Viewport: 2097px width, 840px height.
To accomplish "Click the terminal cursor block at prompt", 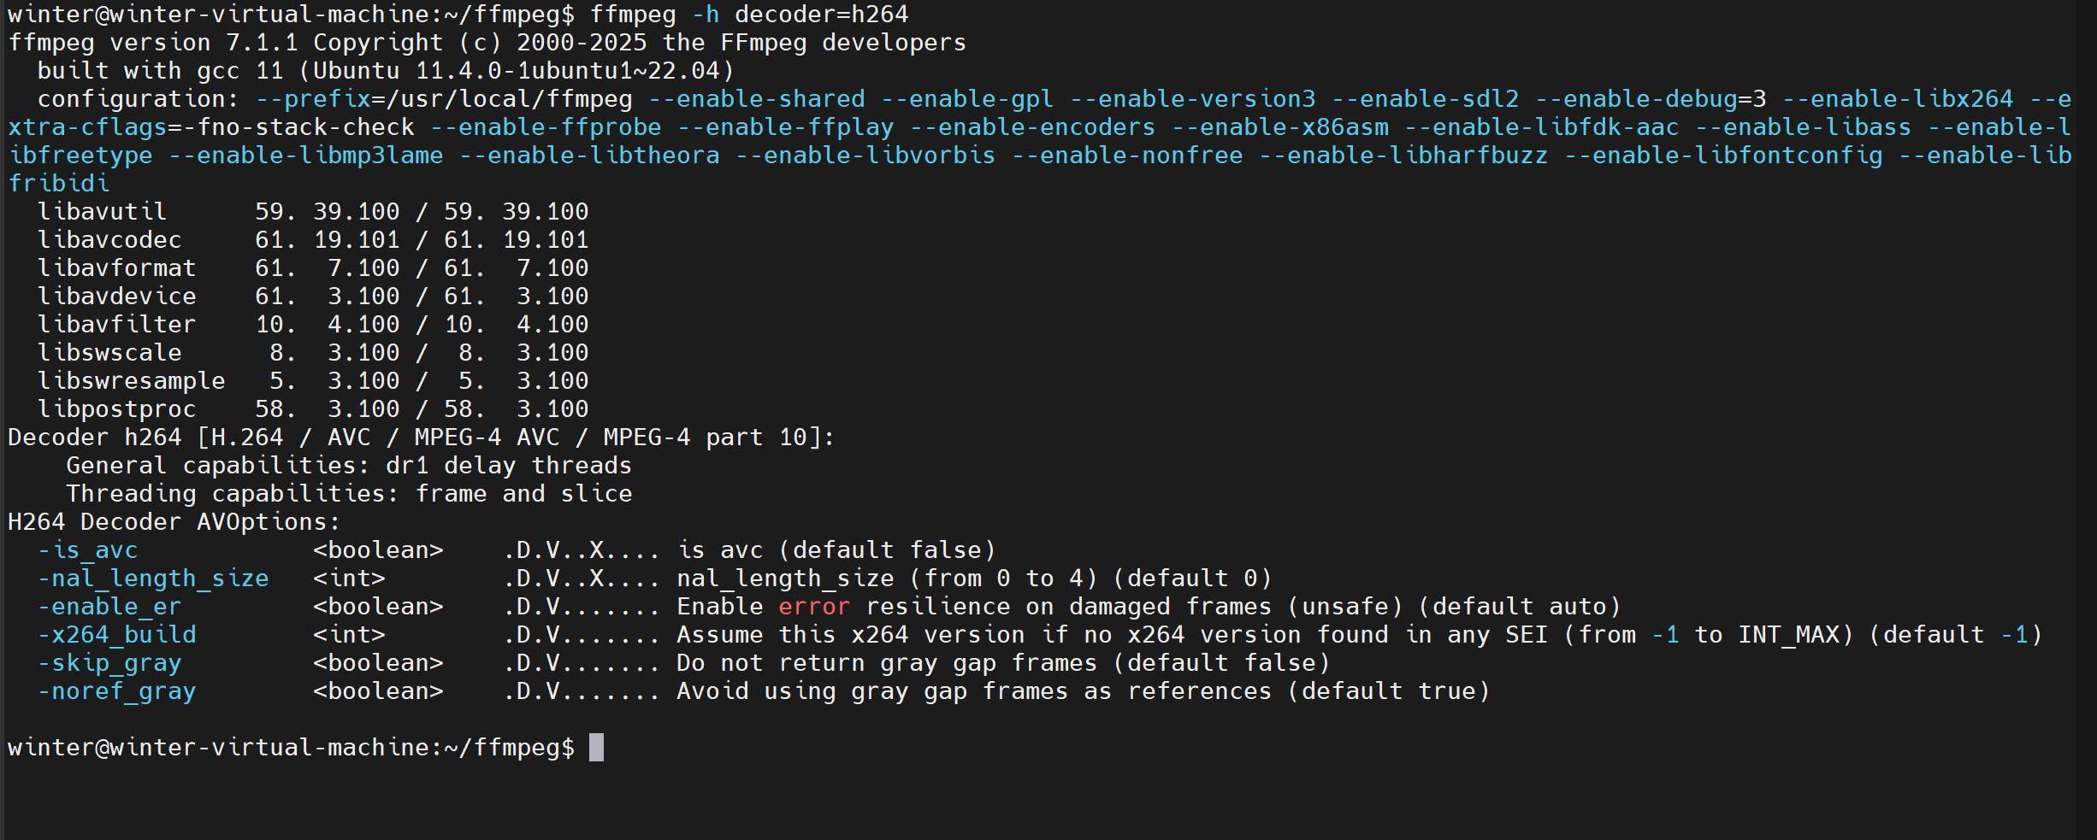I will coord(597,748).
